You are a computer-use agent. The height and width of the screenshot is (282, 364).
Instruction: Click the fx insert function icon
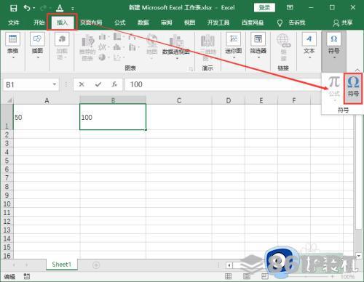coord(114,84)
